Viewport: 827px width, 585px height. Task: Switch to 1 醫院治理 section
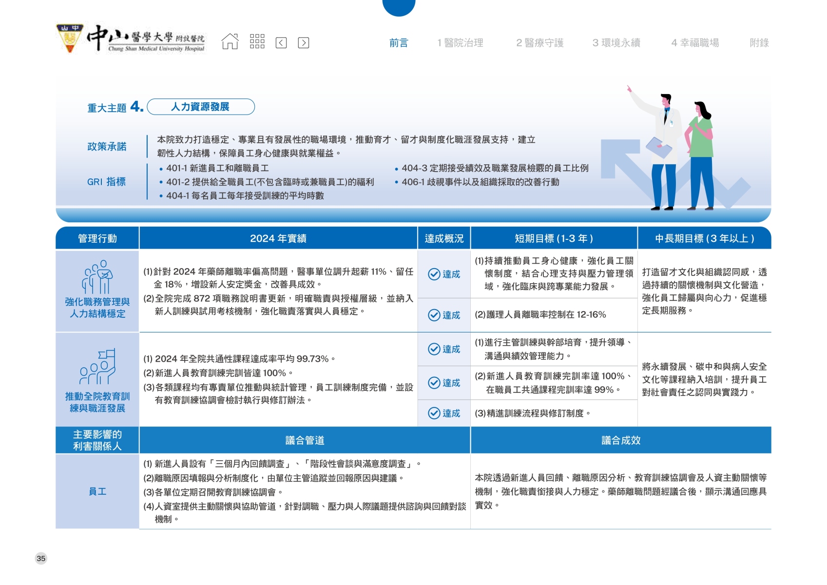(460, 43)
